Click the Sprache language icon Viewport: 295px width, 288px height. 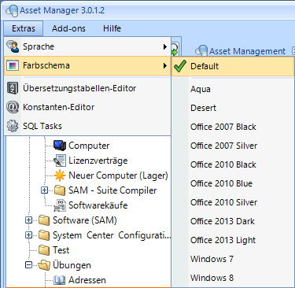pyautogui.click(x=13, y=46)
